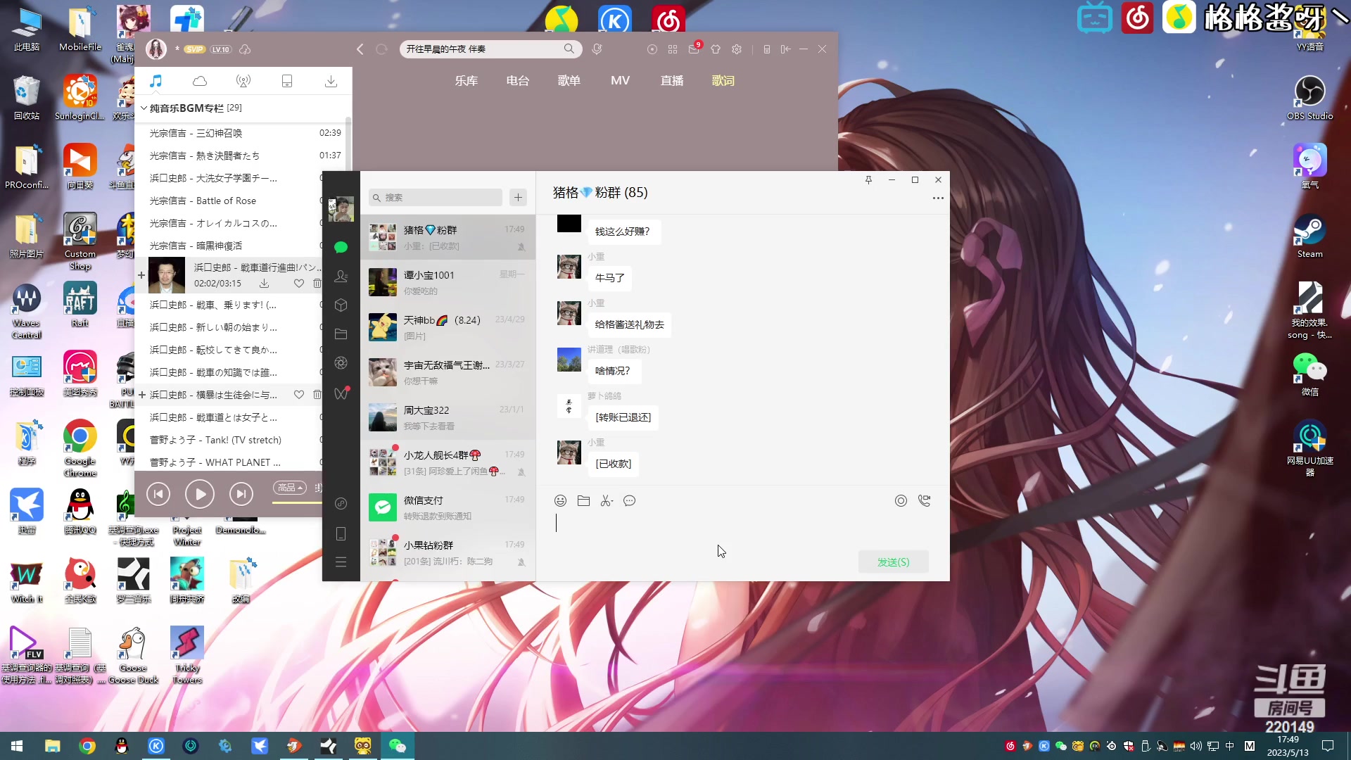This screenshot has height=760, width=1351.
Task: Open File Explorer from the taskbar
Action: pyautogui.click(x=52, y=746)
